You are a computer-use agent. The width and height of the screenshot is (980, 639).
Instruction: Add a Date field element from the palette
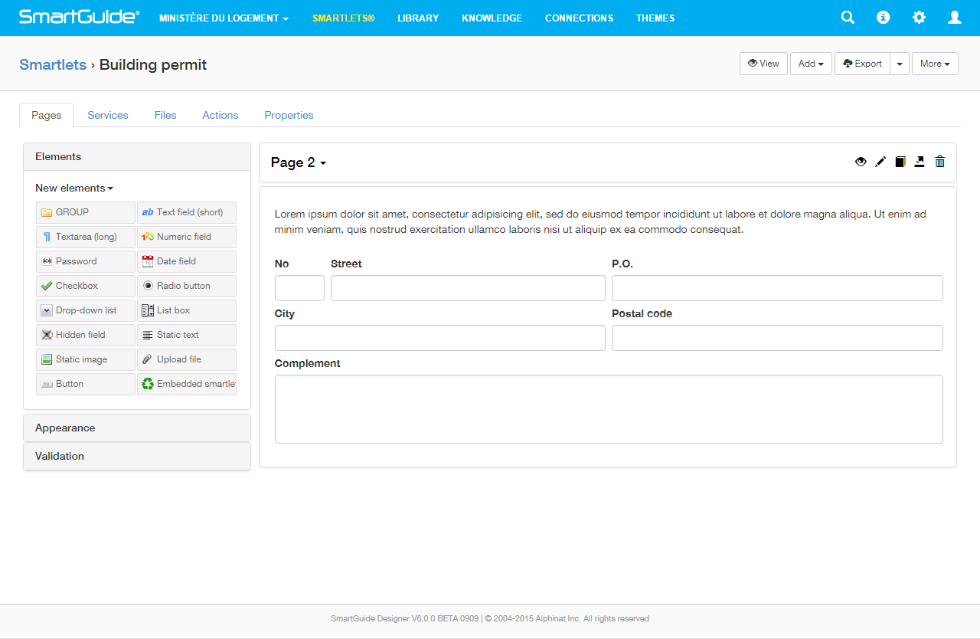pos(186,261)
